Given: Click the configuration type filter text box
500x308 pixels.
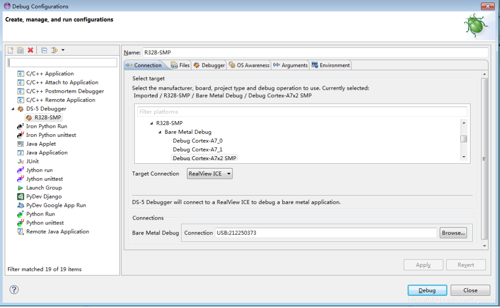Looking at the screenshot, I should pyautogui.click(x=62, y=62).
